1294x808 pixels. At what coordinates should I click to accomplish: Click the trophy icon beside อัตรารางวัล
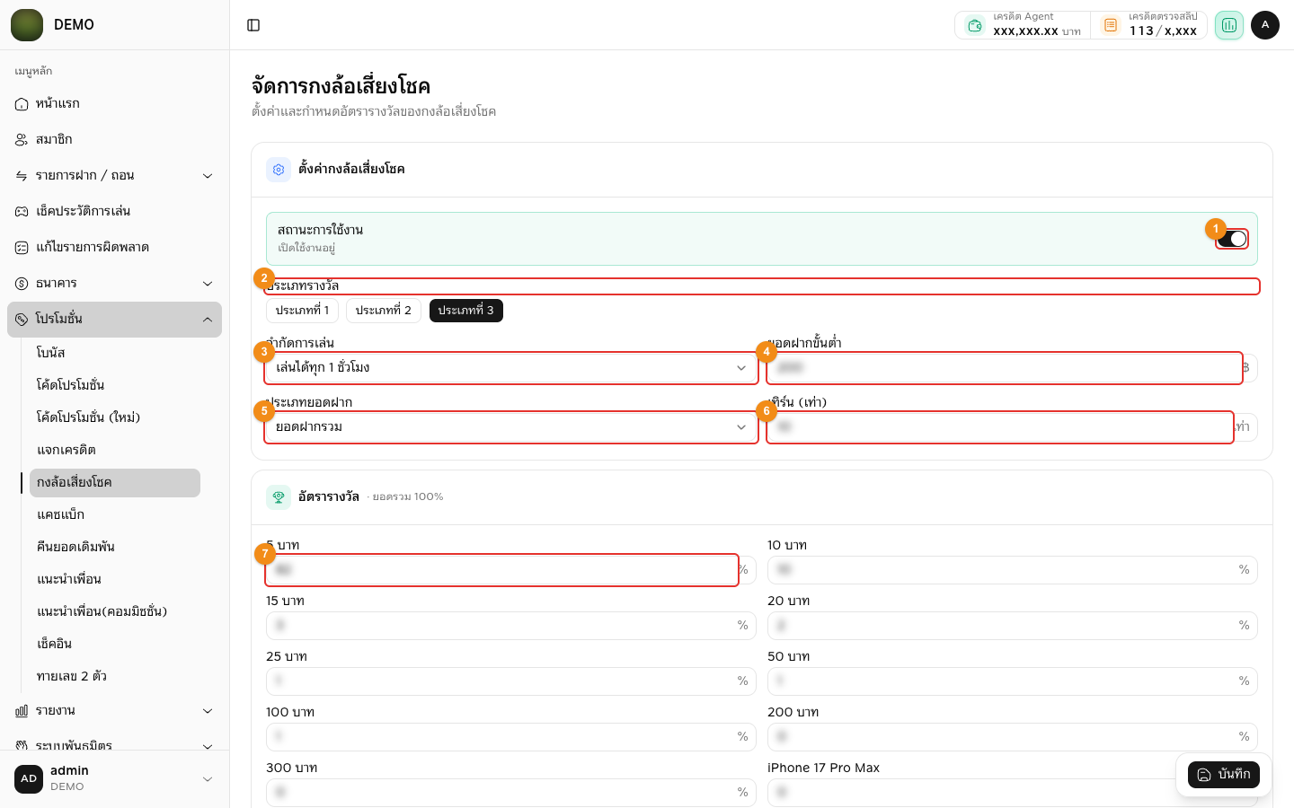click(x=279, y=497)
